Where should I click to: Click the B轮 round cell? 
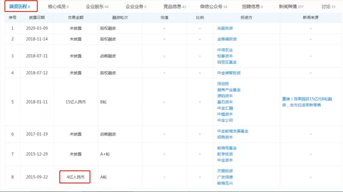[103, 102]
